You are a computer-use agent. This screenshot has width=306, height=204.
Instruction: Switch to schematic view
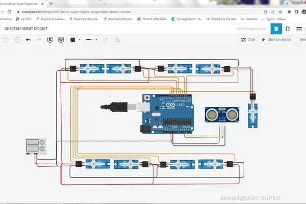[x=288, y=29]
